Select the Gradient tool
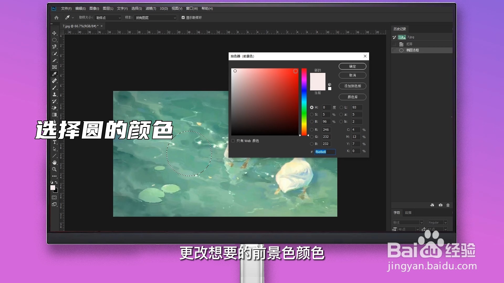Screen dimensions: 504x283 click(x=54, y=115)
